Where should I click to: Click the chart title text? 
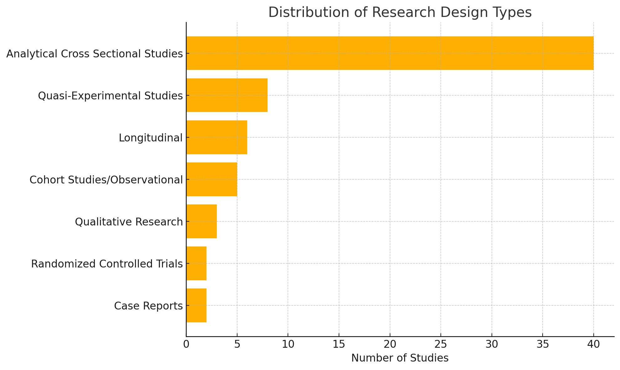tap(400, 13)
